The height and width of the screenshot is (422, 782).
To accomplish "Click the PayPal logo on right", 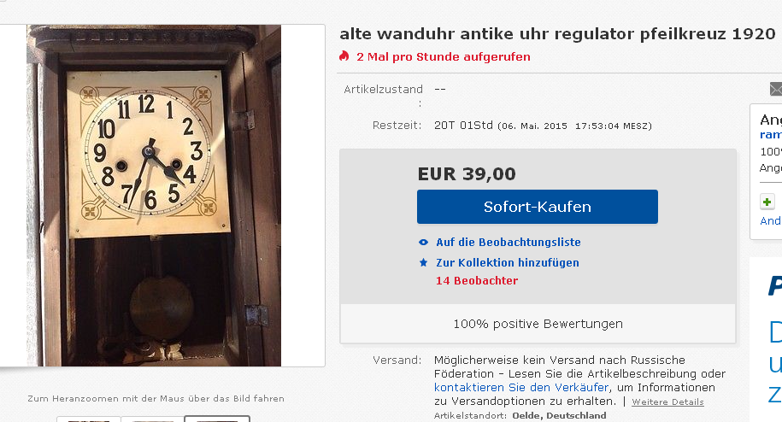I will (775, 285).
